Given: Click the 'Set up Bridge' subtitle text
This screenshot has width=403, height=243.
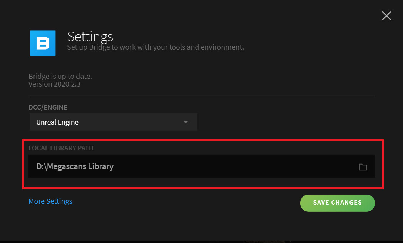Looking at the screenshot, I should (x=156, y=47).
